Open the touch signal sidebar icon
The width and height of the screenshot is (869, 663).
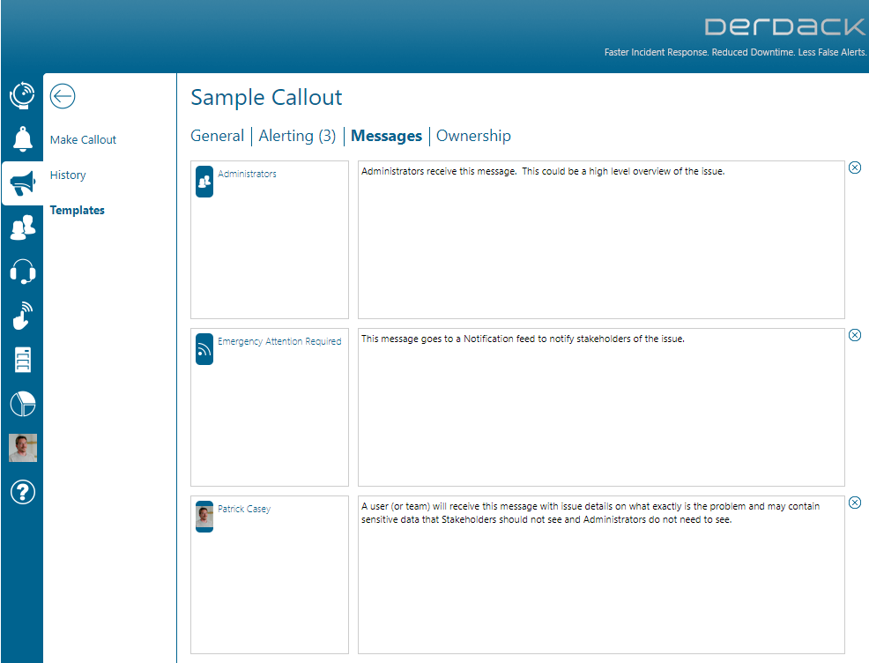pos(22,316)
